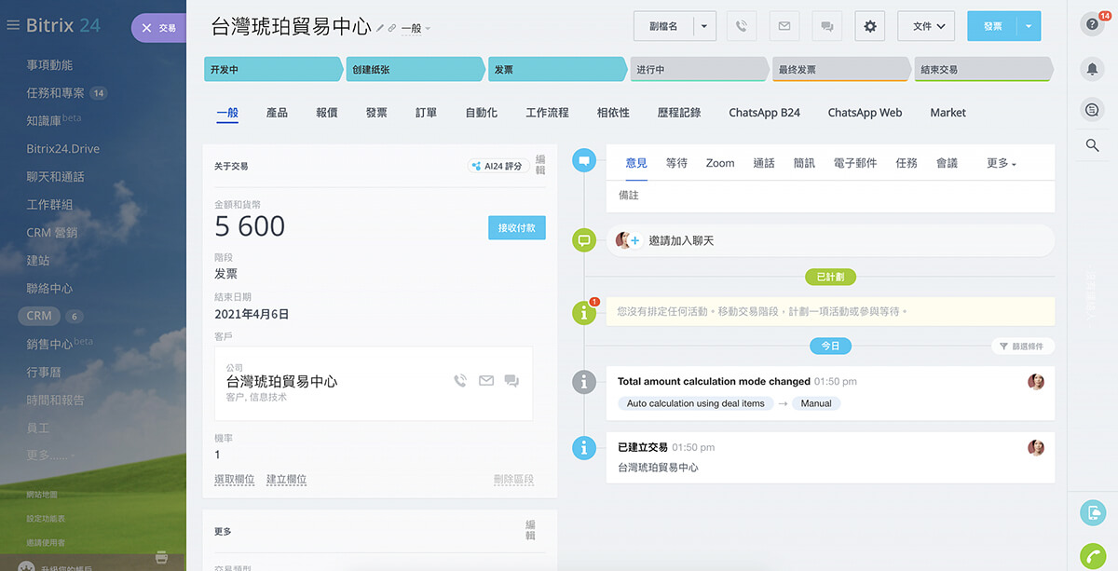This screenshot has height=571, width=1118.
Task: Click 邀請使用者 in left sidebar
Action: point(46,542)
